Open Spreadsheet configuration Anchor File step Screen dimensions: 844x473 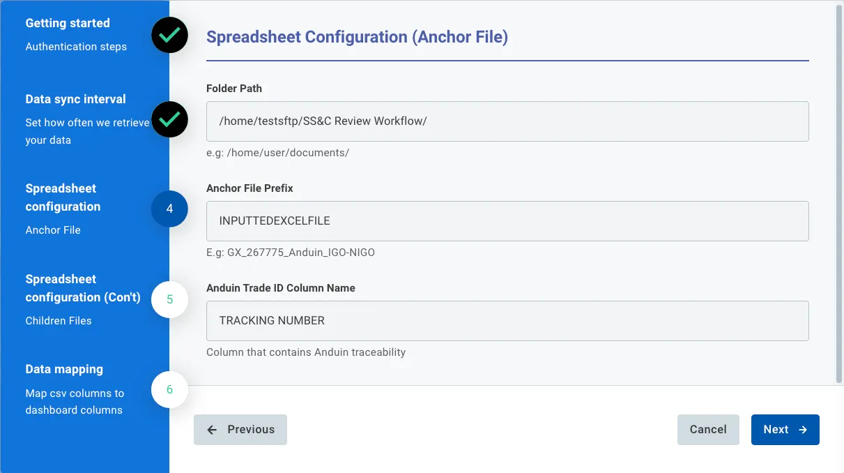63,197
